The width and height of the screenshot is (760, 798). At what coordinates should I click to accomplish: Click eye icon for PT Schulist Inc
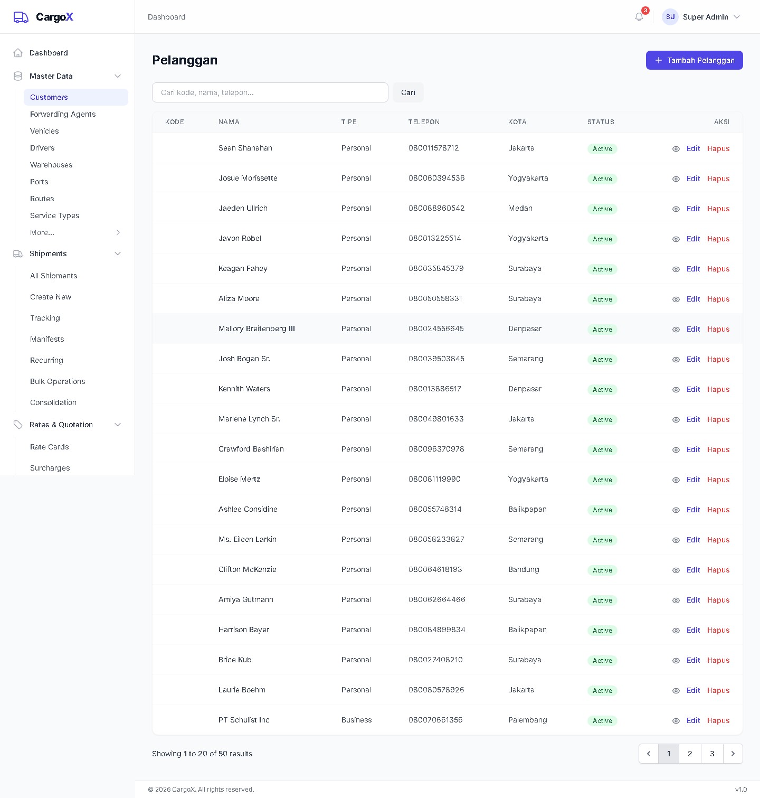pyautogui.click(x=676, y=721)
